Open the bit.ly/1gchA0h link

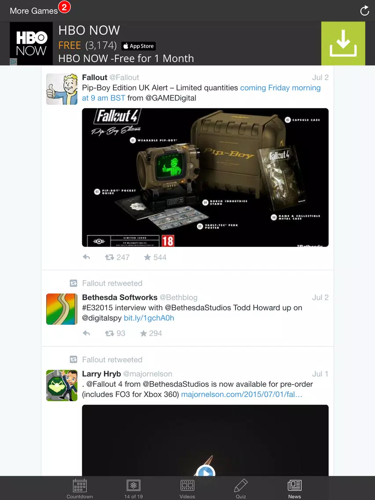[149, 318]
